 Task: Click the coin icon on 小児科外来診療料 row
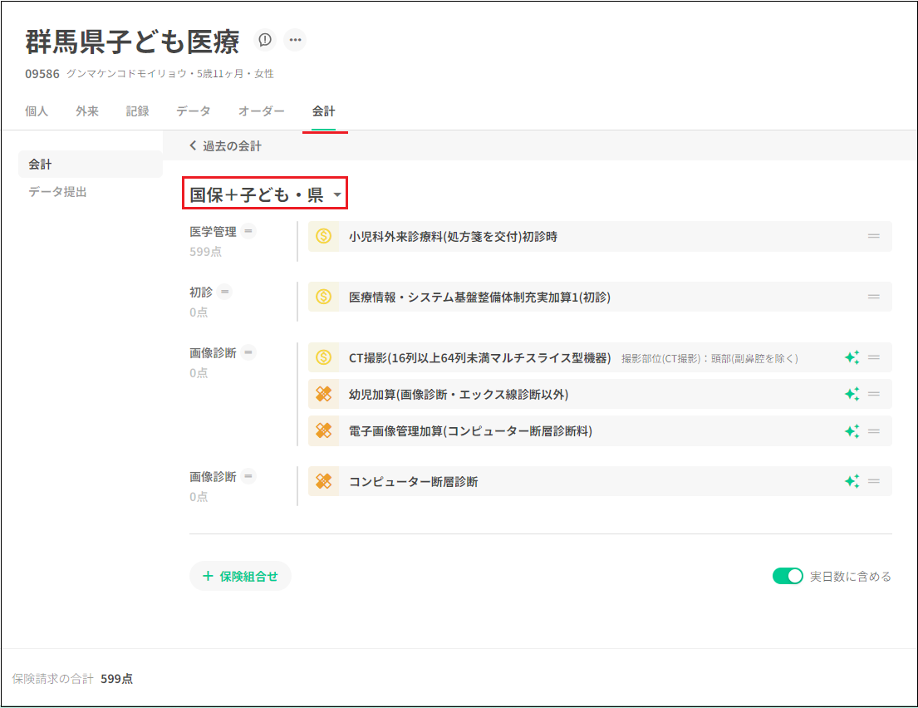tap(324, 236)
